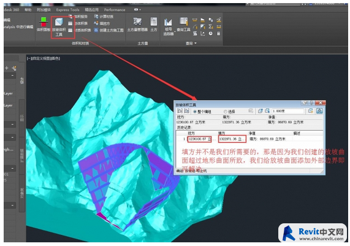Open the 体积和材质 panel title

coord(80,43)
